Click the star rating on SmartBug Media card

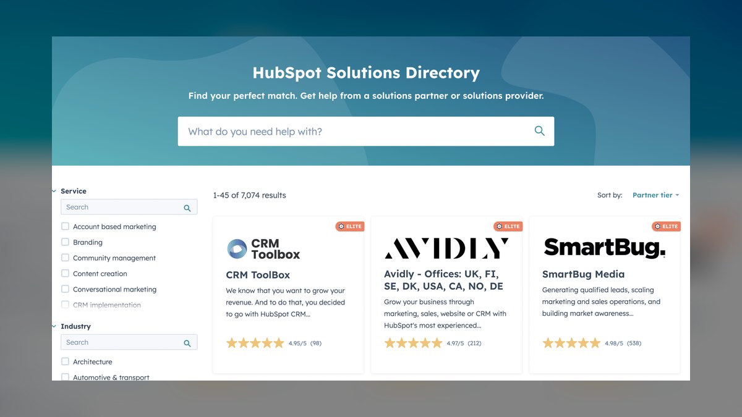tap(571, 343)
